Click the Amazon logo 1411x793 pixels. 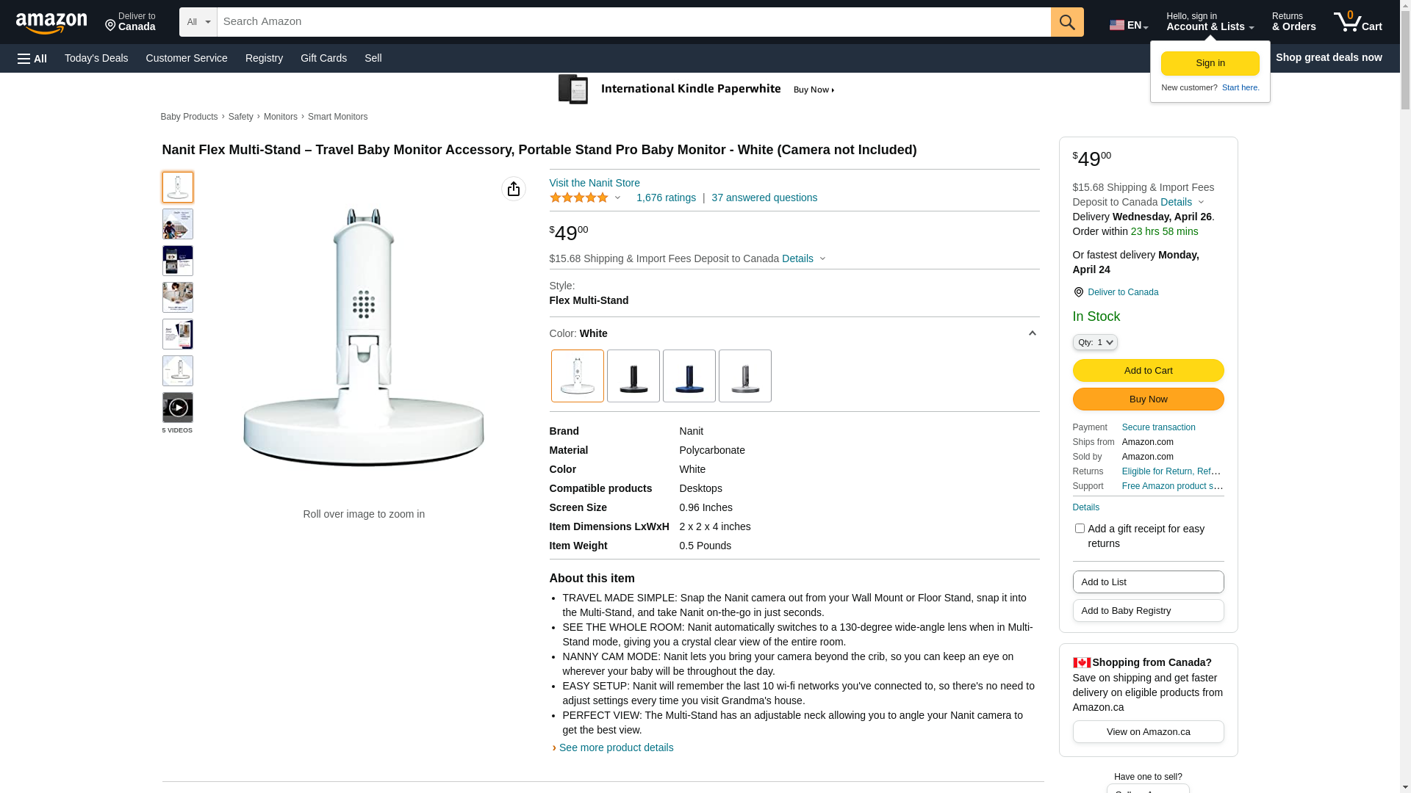(51, 23)
